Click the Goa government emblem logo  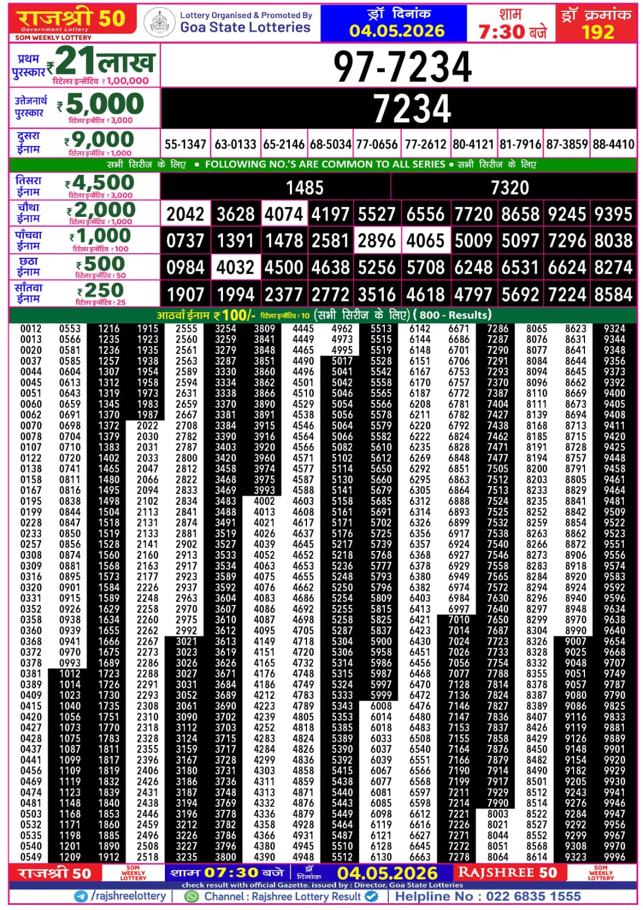159,23
